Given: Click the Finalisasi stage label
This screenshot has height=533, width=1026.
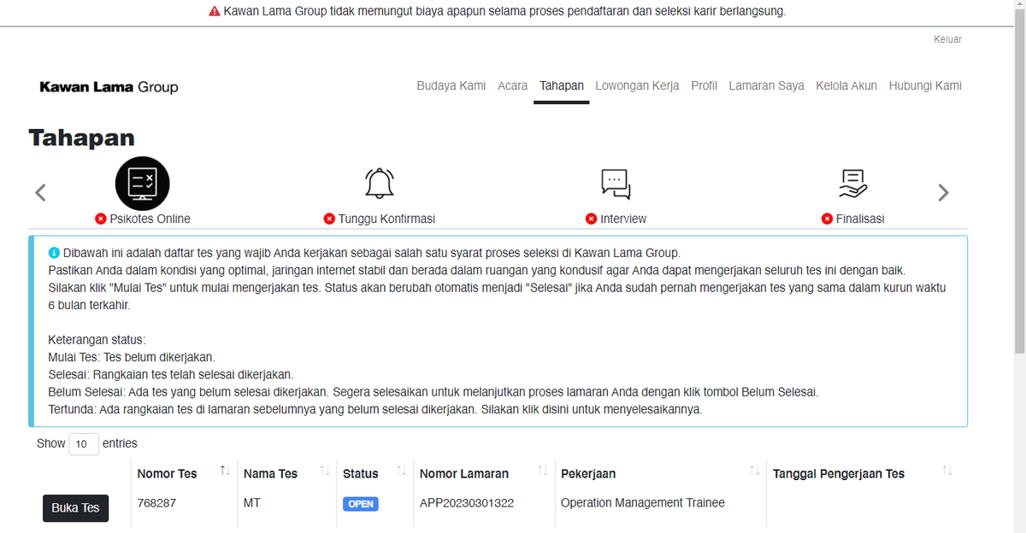Looking at the screenshot, I should pos(860,219).
